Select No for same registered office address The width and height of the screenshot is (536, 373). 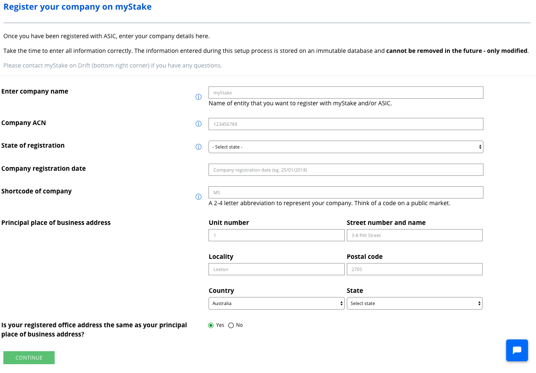tap(231, 326)
